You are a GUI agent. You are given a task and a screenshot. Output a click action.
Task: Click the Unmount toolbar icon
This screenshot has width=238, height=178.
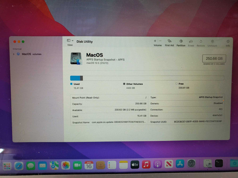tap(212, 41)
